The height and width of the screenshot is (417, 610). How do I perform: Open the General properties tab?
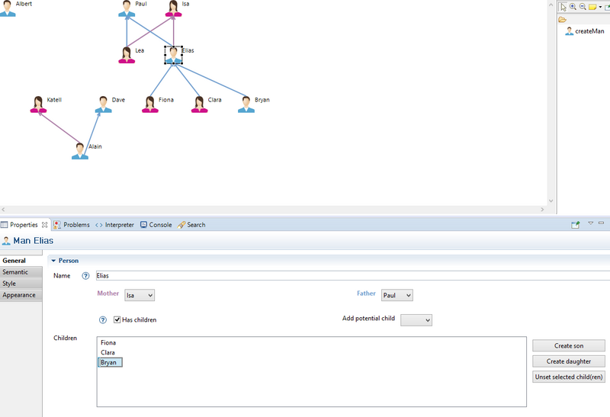(21, 261)
